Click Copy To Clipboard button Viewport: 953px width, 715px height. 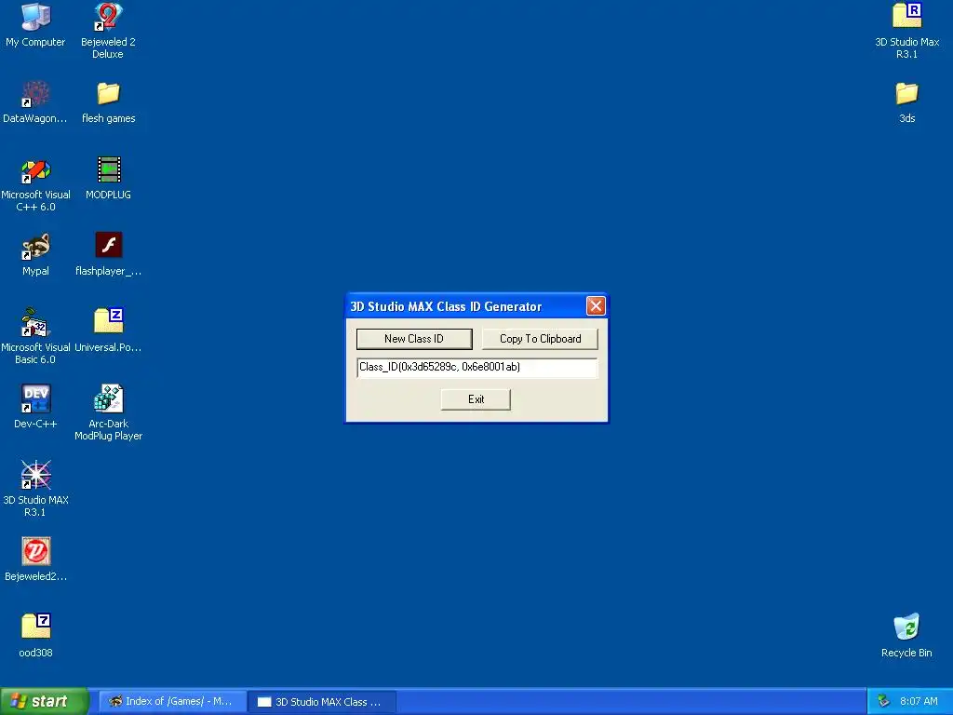[540, 339]
